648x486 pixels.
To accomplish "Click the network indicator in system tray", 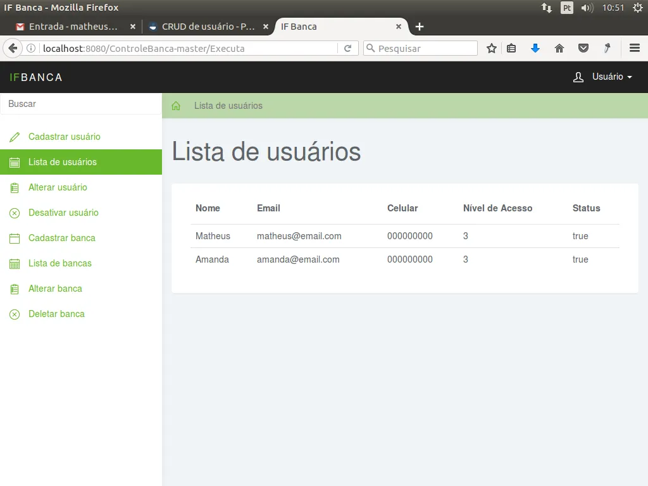I will (x=547, y=8).
